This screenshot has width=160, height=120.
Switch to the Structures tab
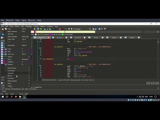coord(78,38)
